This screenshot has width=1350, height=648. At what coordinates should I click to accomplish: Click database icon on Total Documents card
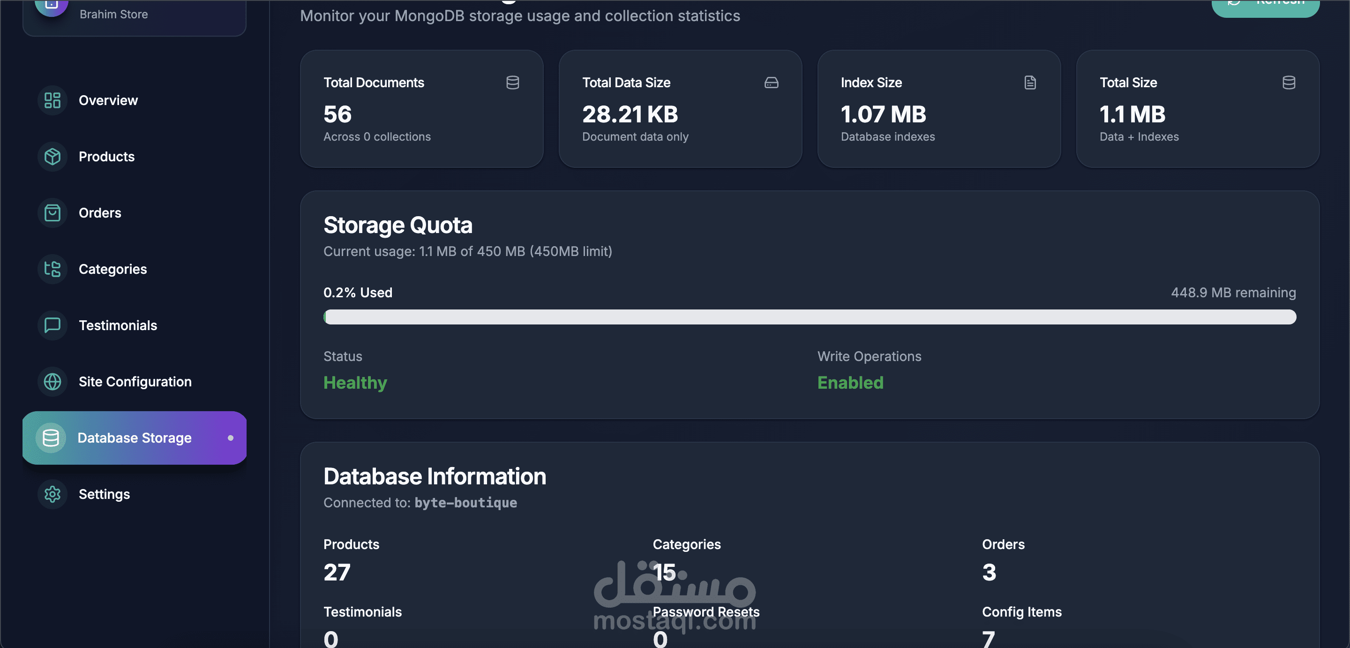pyautogui.click(x=512, y=83)
